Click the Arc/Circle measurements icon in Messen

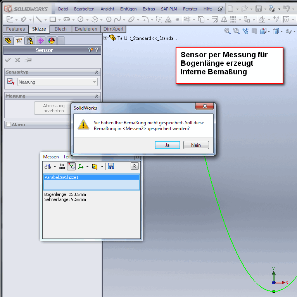pyautogui.click(x=48, y=166)
